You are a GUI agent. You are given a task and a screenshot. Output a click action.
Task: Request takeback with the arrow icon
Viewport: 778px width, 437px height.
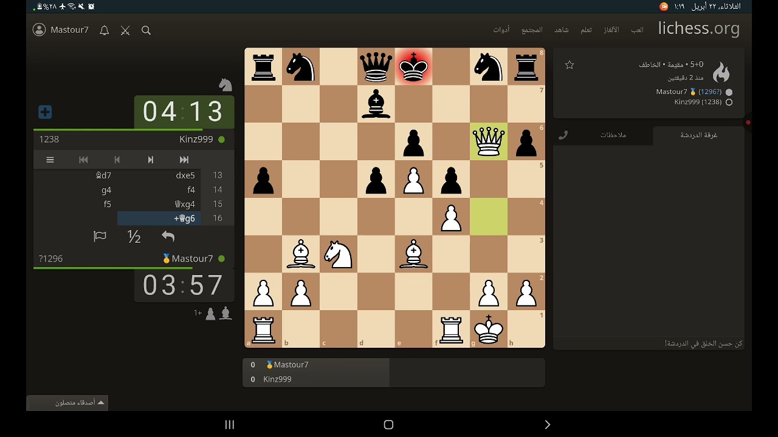point(168,237)
